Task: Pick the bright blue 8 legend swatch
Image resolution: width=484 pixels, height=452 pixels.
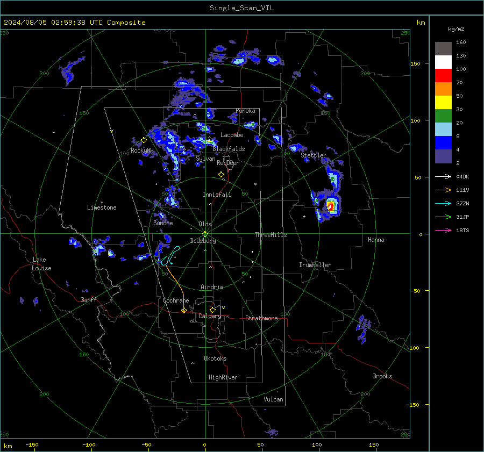Action: [x=443, y=143]
